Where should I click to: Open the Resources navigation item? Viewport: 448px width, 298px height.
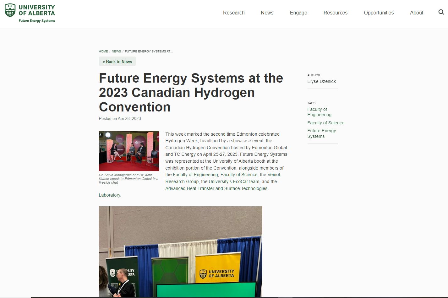coord(335,13)
